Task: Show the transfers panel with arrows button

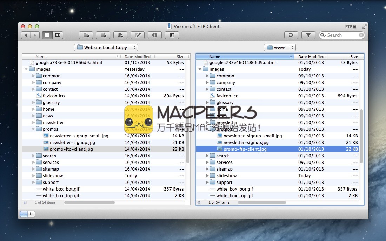Action: coord(32,214)
